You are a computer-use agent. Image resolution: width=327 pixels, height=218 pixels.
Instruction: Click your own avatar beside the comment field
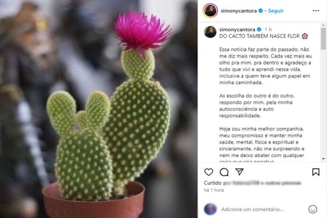210,209
